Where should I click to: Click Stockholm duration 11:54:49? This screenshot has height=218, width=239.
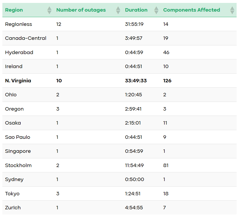pyautogui.click(x=135, y=165)
